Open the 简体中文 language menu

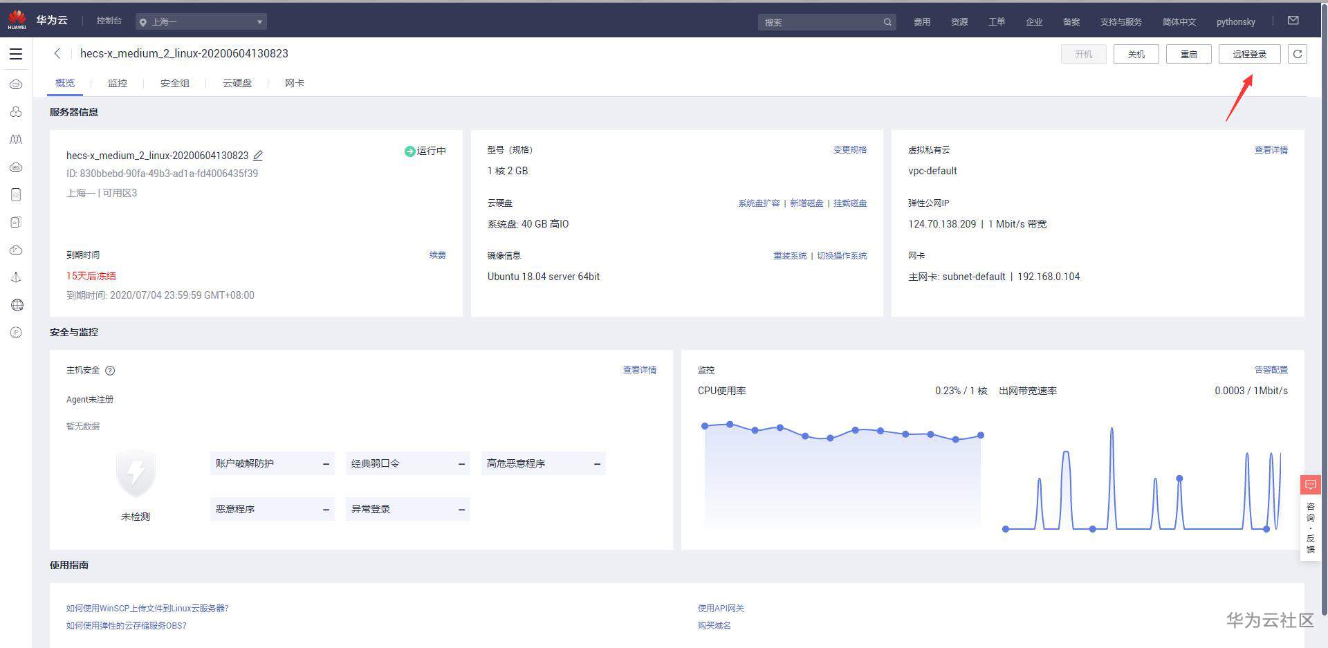click(1179, 22)
